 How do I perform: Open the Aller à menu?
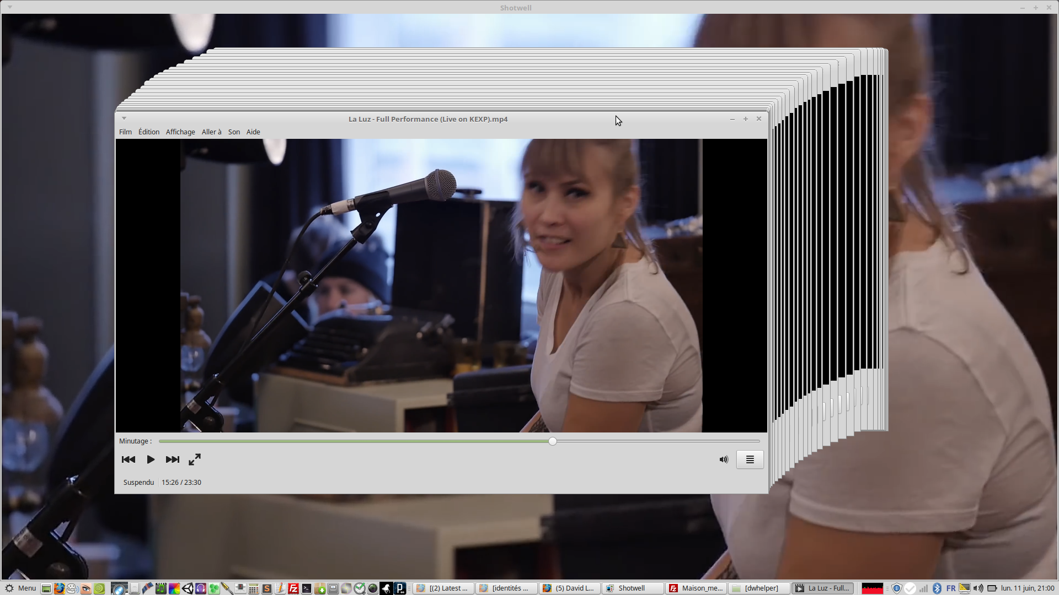pyautogui.click(x=211, y=132)
